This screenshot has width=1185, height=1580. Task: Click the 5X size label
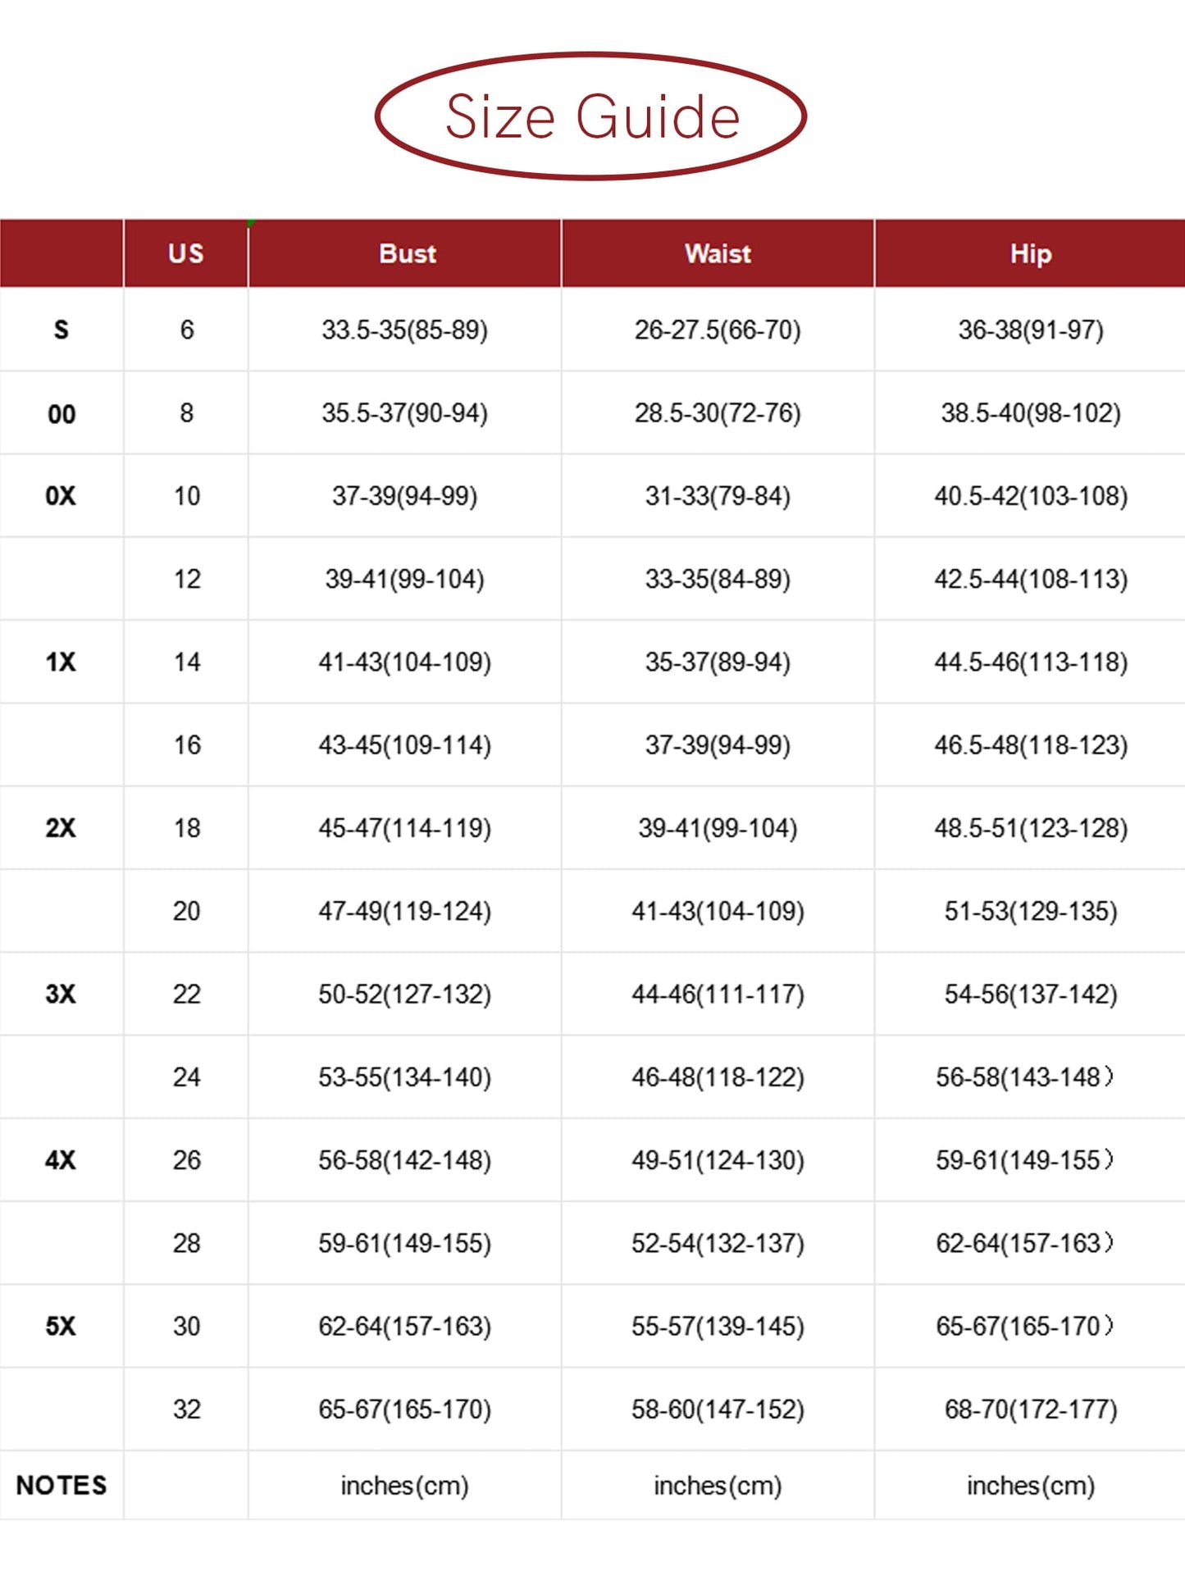click(x=62, y=1326)
